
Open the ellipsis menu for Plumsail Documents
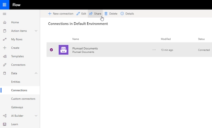154,50
